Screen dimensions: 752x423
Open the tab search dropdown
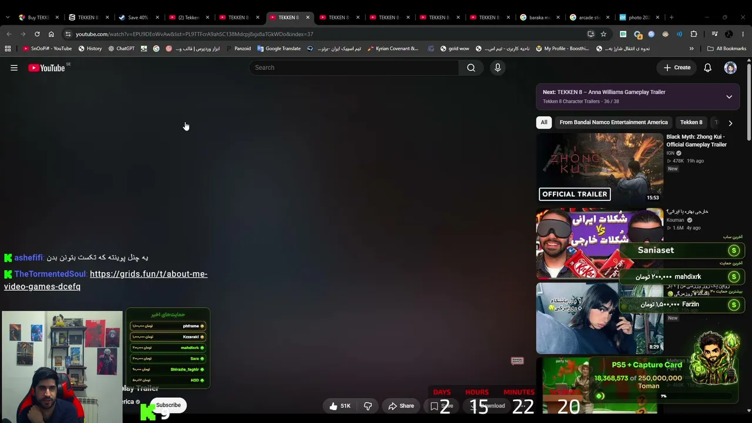(8, 17)
